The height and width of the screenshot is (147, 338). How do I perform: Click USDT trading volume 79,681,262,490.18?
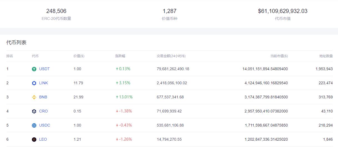173,69
